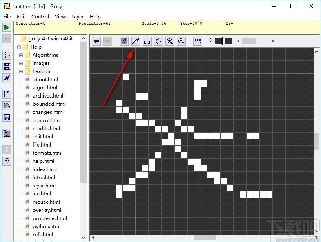Open mouse.html file
The width and height of the screenshot is (321, 242).
(x=46, y=202)
